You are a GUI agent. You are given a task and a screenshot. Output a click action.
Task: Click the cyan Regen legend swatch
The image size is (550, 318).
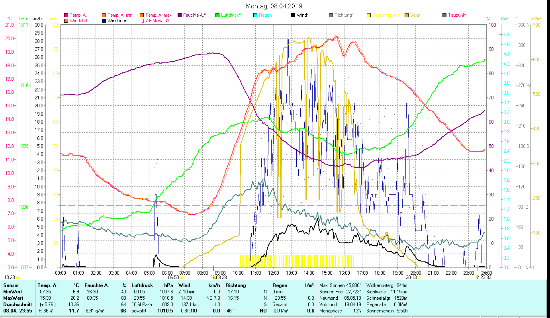point(255,16)
